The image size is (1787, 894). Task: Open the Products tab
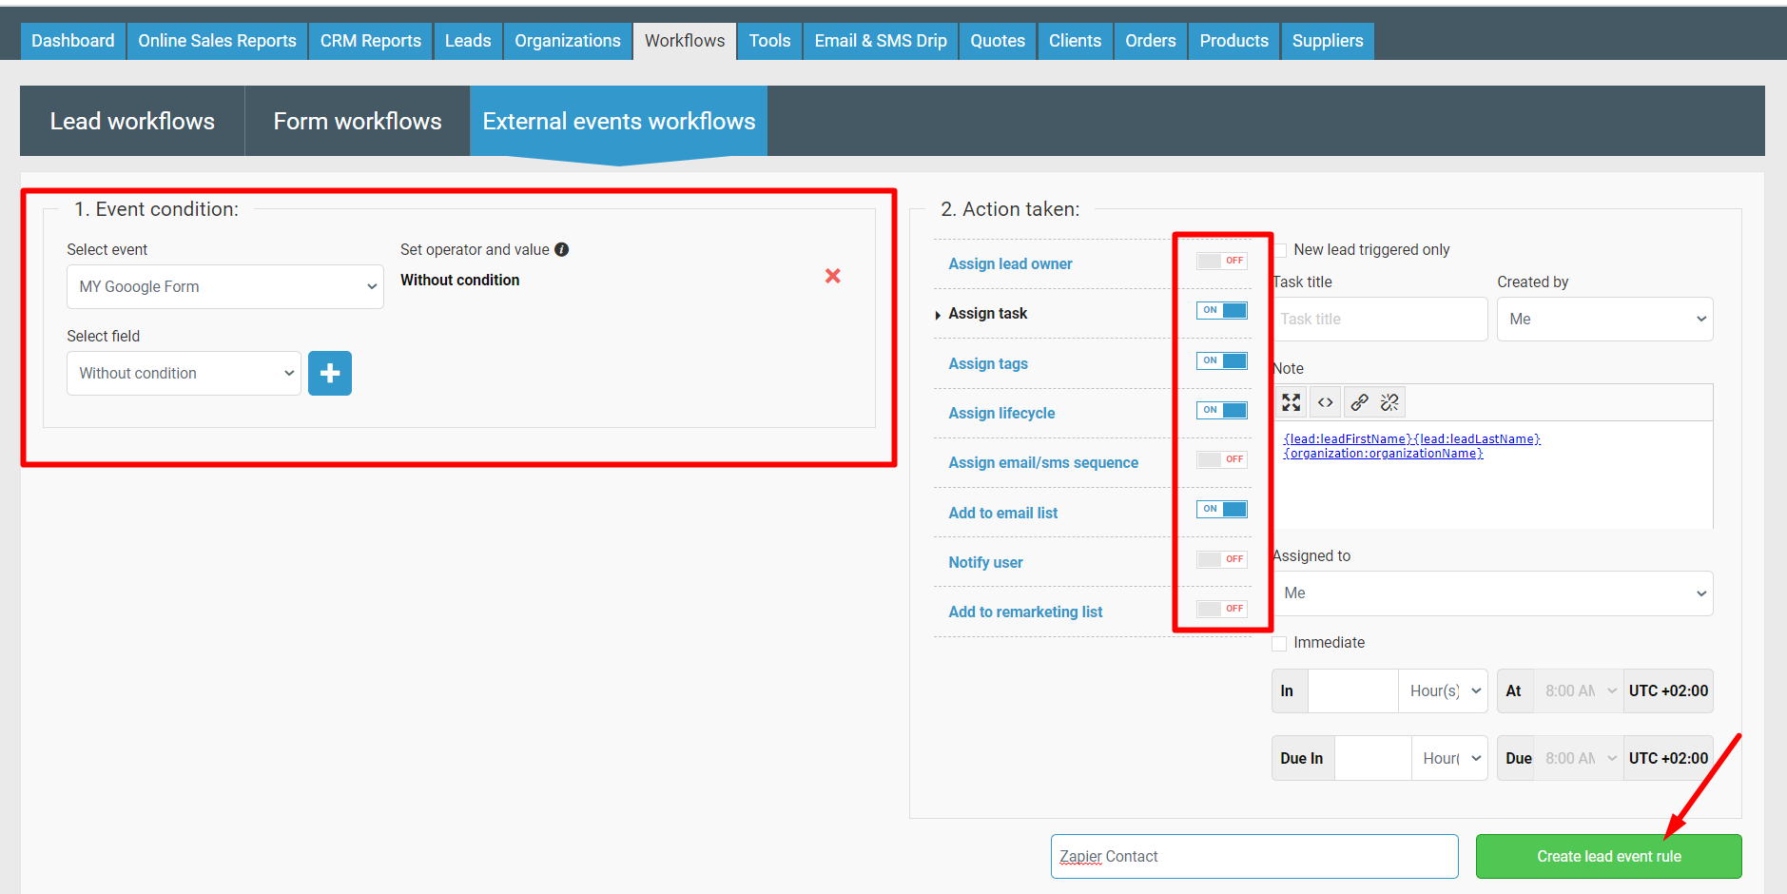pyautogui.click(x=1233, y=41)
